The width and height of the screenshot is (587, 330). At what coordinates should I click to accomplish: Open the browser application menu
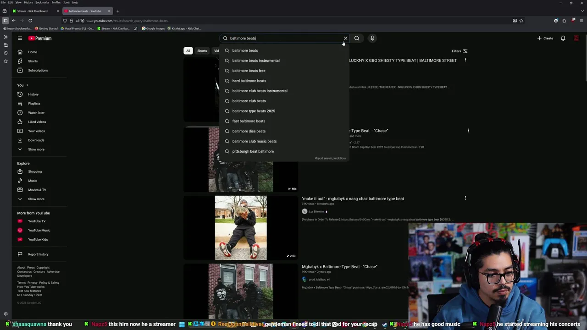pos(581,21)
